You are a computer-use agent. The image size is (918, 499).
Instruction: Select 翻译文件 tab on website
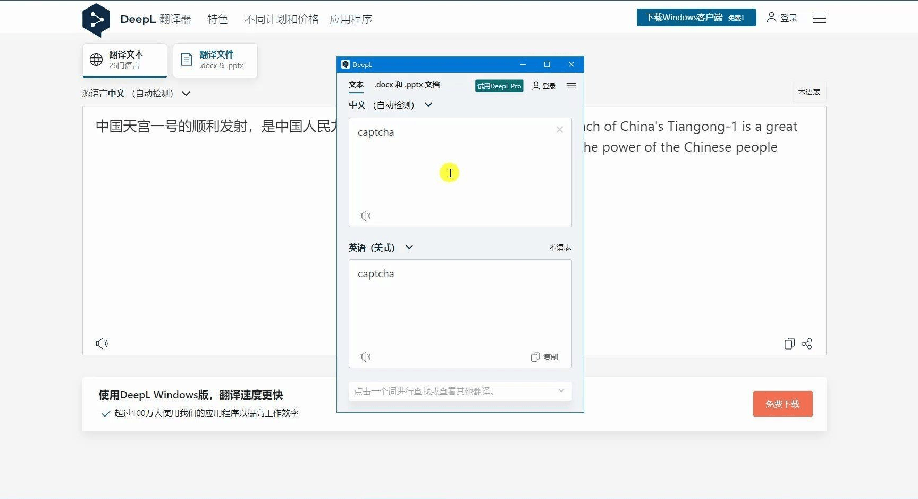(x=215, y=60)
